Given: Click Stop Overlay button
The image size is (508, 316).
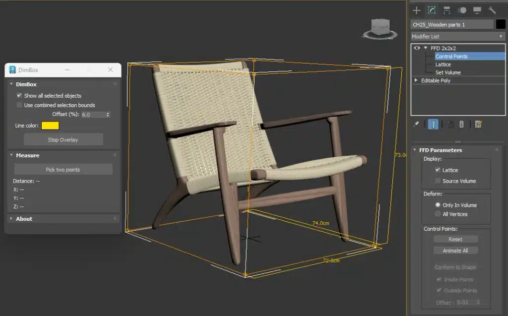Looking at the screenshot, I should pyautogui.click(x=63, y=140).
